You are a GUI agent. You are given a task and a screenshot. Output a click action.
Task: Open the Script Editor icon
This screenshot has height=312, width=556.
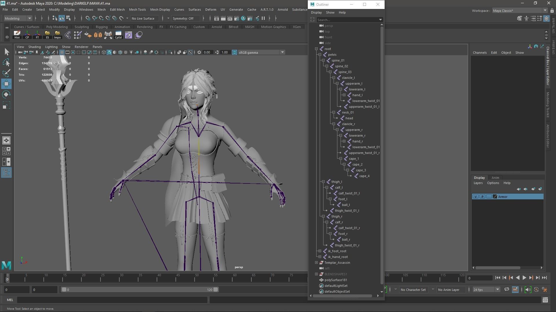pos(545,300)
